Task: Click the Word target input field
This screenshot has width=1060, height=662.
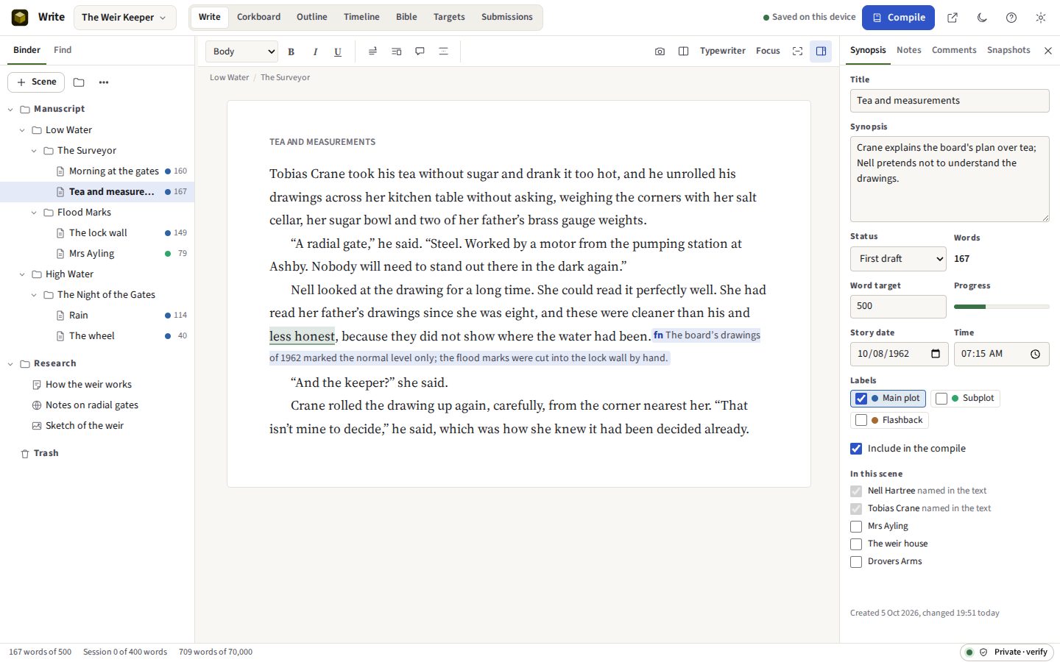Action: point(898,307)
